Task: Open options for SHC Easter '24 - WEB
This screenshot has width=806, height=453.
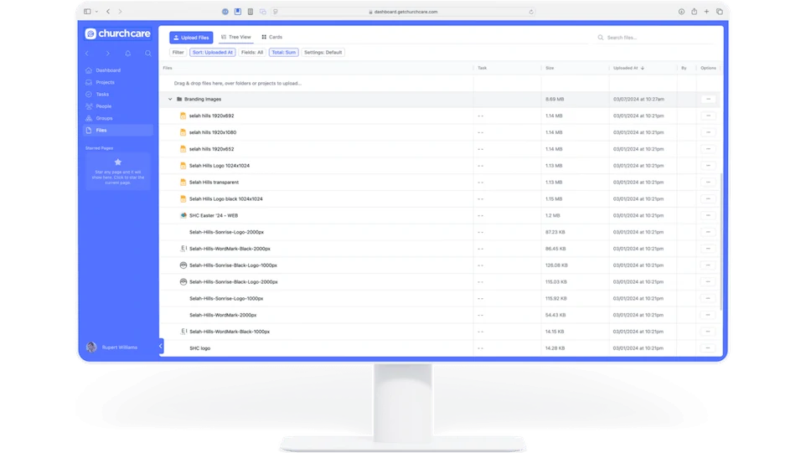Action: click(x=708, y=216)
